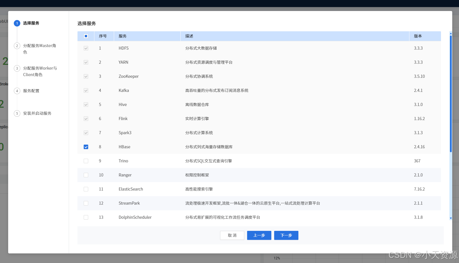This screenshot has width=459, height=263.
Task: Uncheck the HBase service checkbox
Action: 86,147
